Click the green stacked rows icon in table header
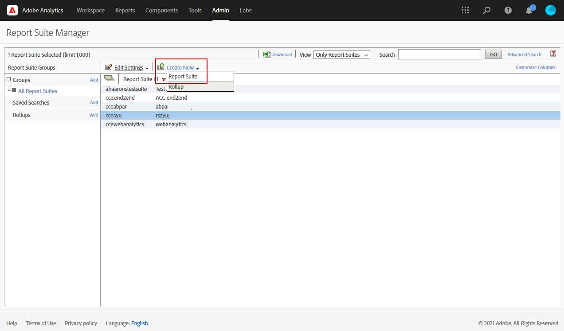 tap(110, 78)
